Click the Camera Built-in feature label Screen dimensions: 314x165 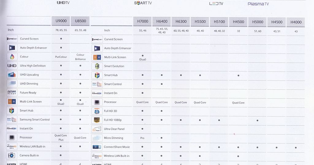(29, 155)
